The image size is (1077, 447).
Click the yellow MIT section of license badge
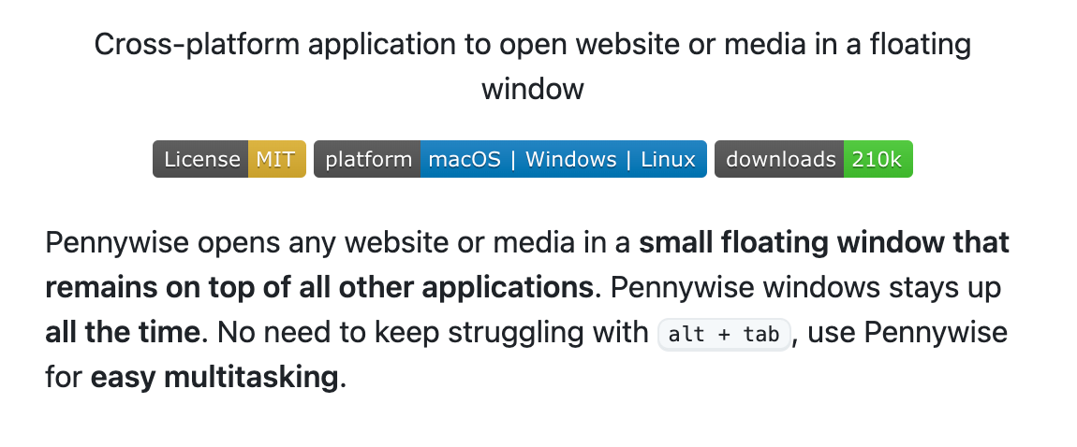[277, 159]
